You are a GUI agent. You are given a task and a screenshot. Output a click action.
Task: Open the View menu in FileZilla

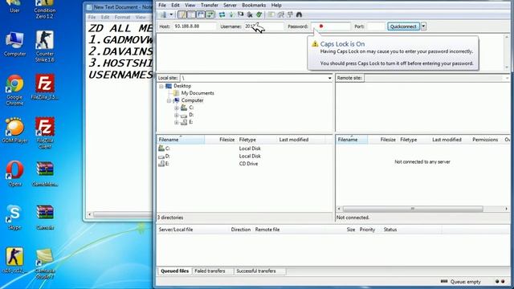(190, 6)
